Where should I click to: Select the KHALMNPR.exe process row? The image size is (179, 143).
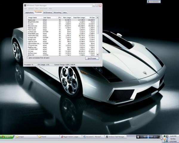(62, 34)
